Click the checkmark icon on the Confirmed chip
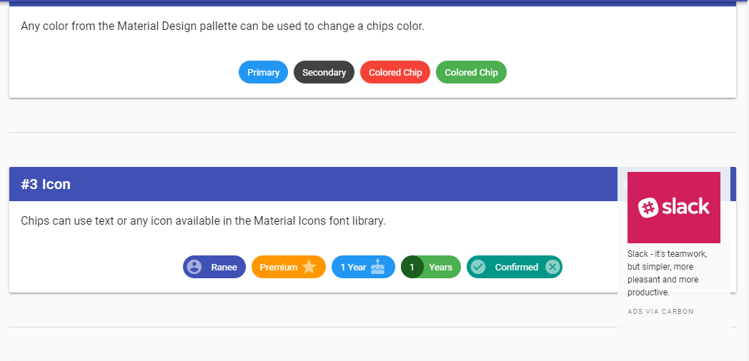Viewport: 749px width, 361px height. 478,267
